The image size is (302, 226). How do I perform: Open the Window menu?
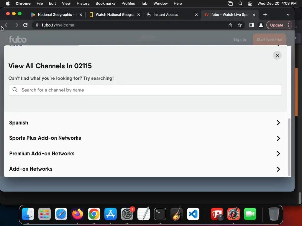(160, 3)
